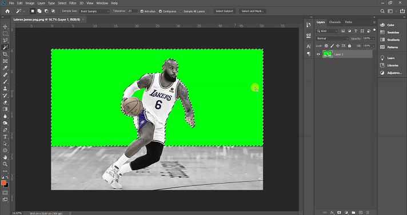The width and height of the screenshot is (407, 215).
Task: Click the Select Subject button
Action: pyautogui.click(x=225, y=11)
